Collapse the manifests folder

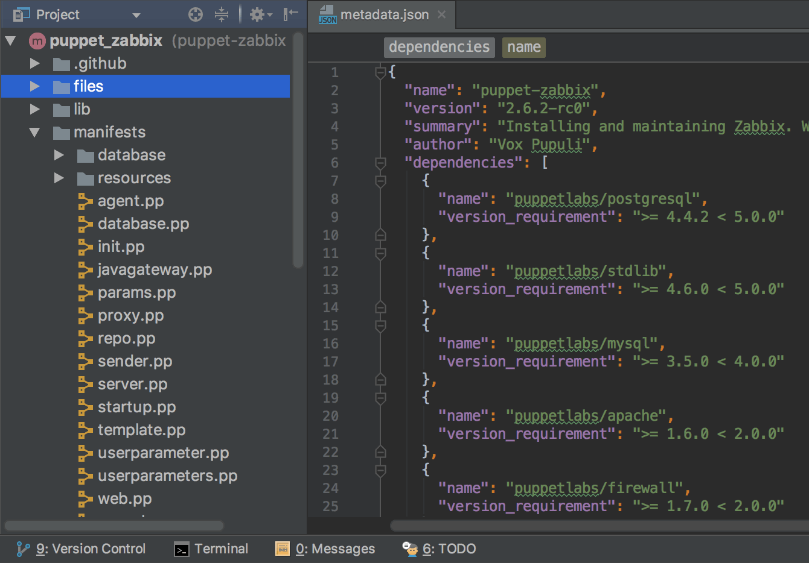pos(34,132)
